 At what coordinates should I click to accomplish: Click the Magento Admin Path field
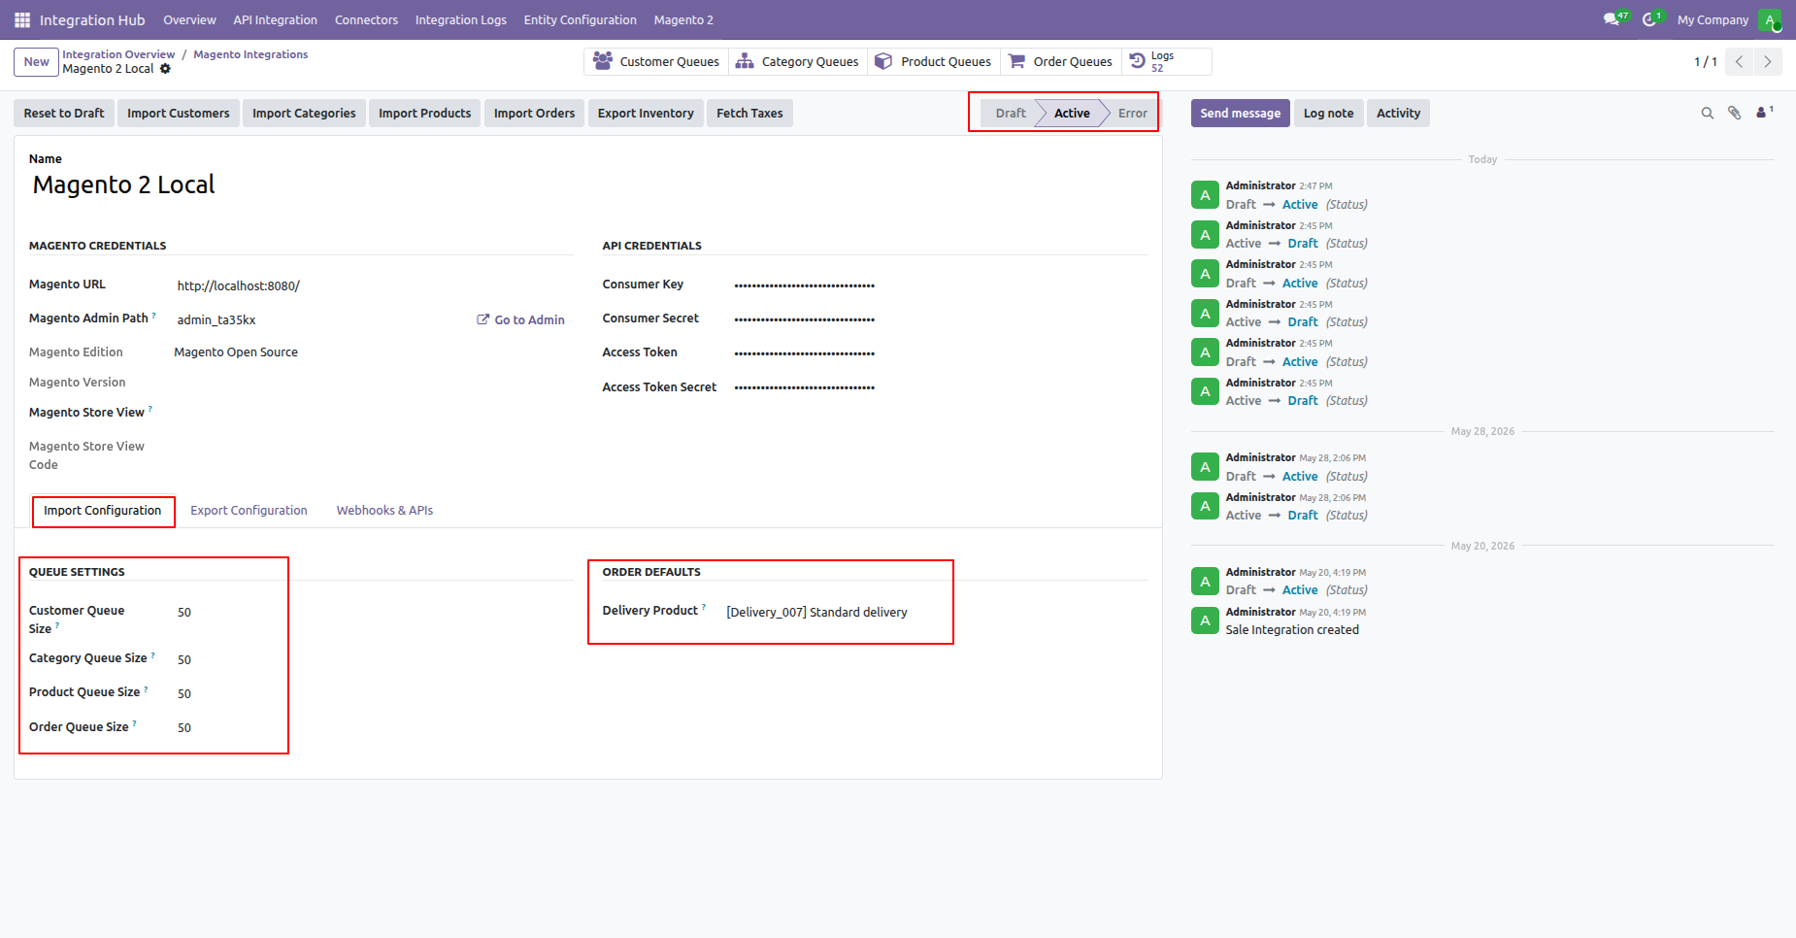click(322, 319)
